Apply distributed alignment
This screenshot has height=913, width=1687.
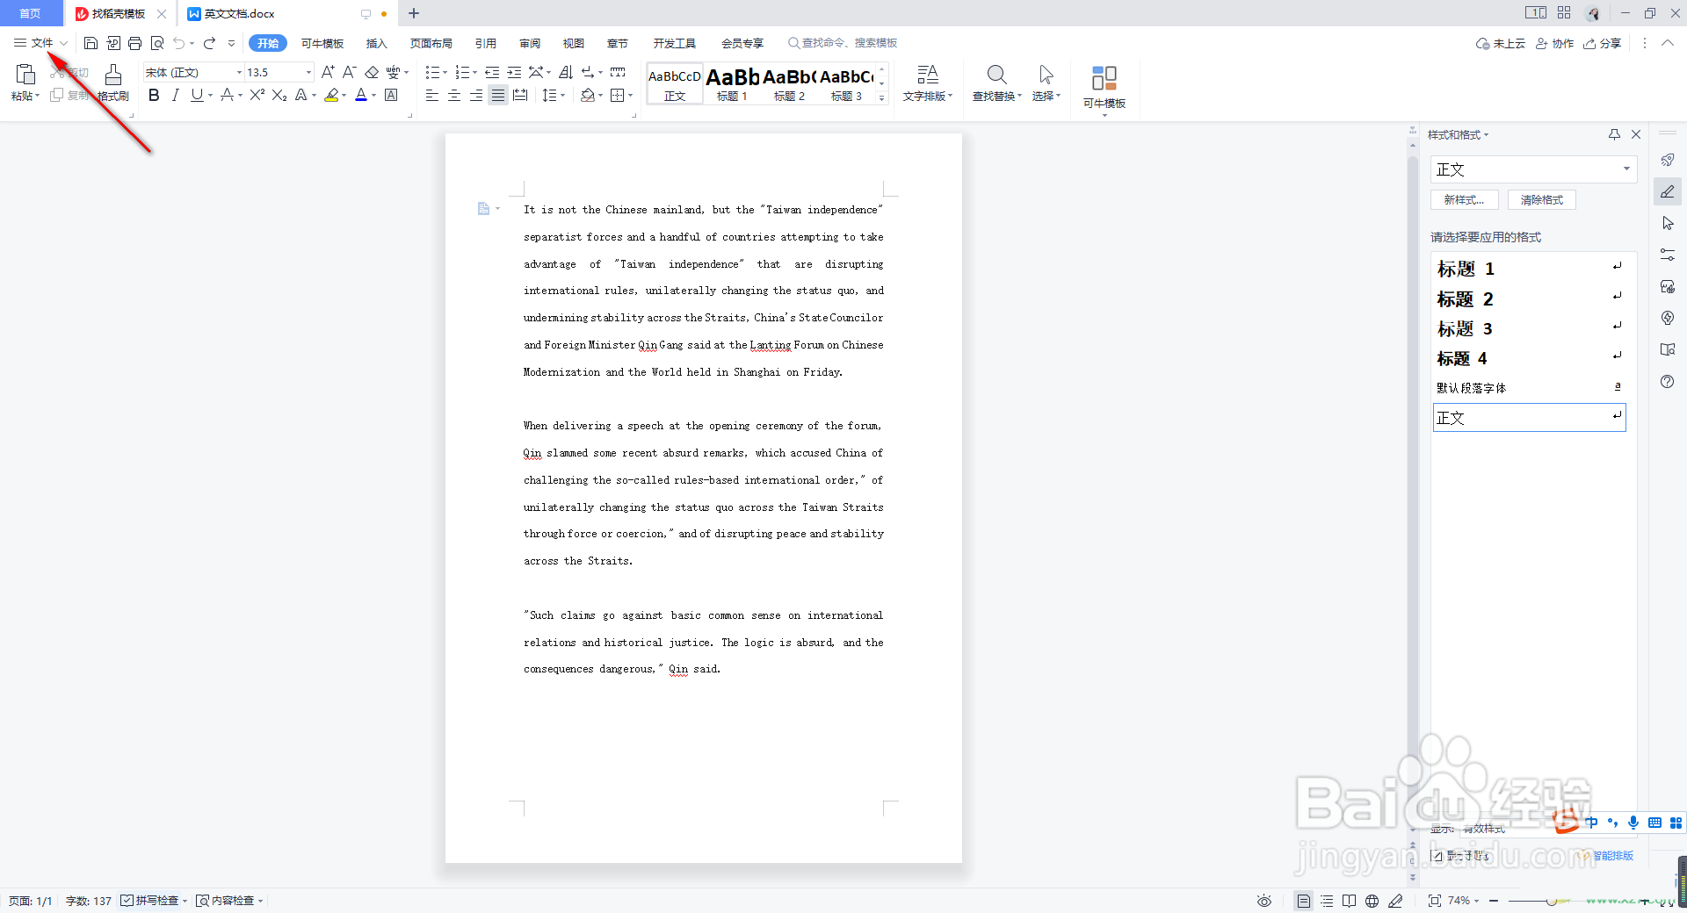(520, 95)
